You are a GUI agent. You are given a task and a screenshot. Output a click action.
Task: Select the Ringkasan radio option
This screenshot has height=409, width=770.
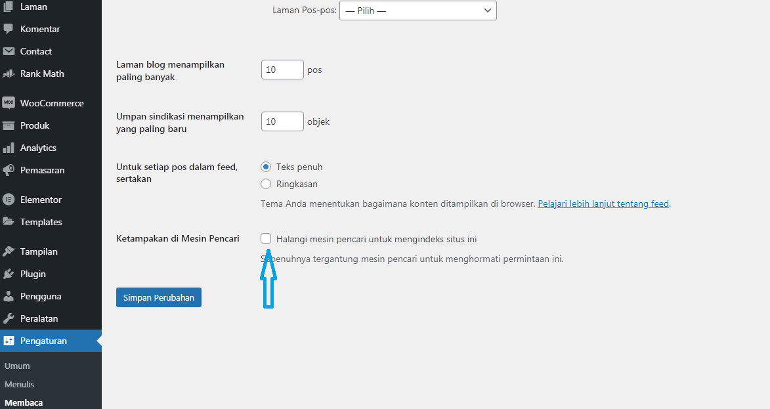266,184
